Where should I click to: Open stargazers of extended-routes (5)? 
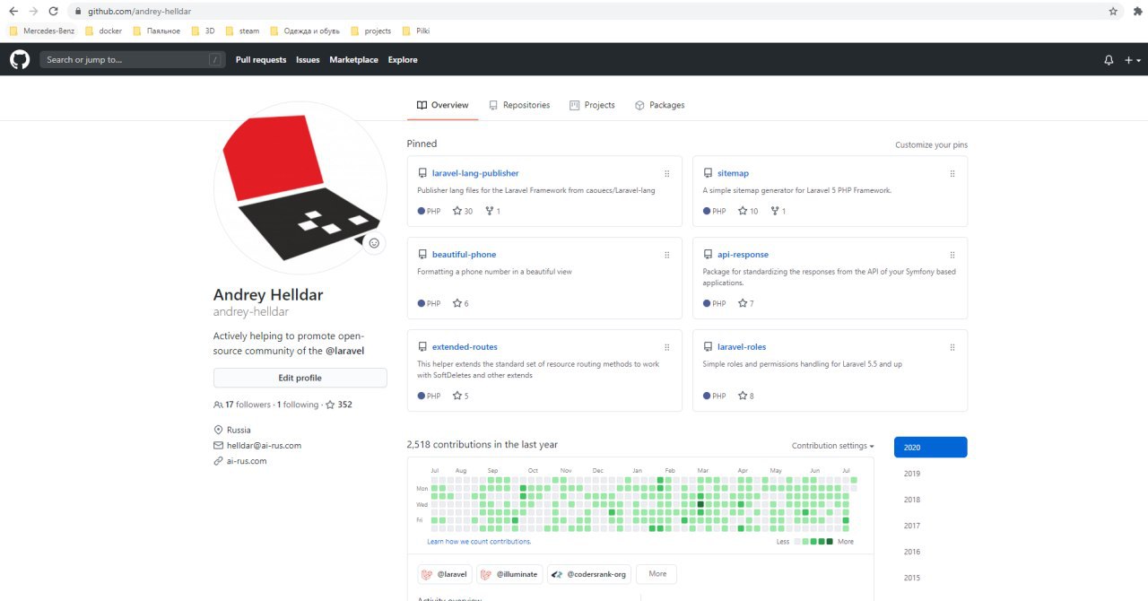[x=461, y=396]
